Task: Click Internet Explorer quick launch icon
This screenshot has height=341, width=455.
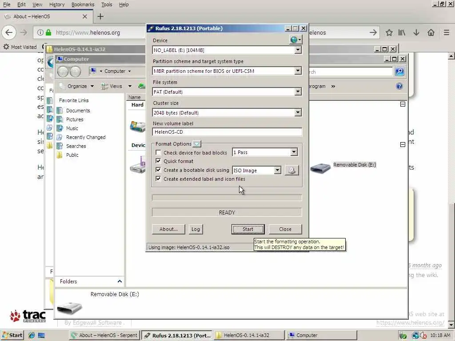Action: 32,335
